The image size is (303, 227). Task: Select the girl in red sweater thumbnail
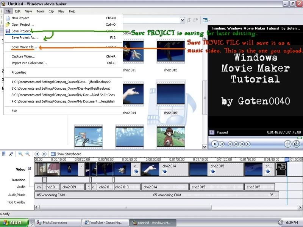(x=171, y=137)
